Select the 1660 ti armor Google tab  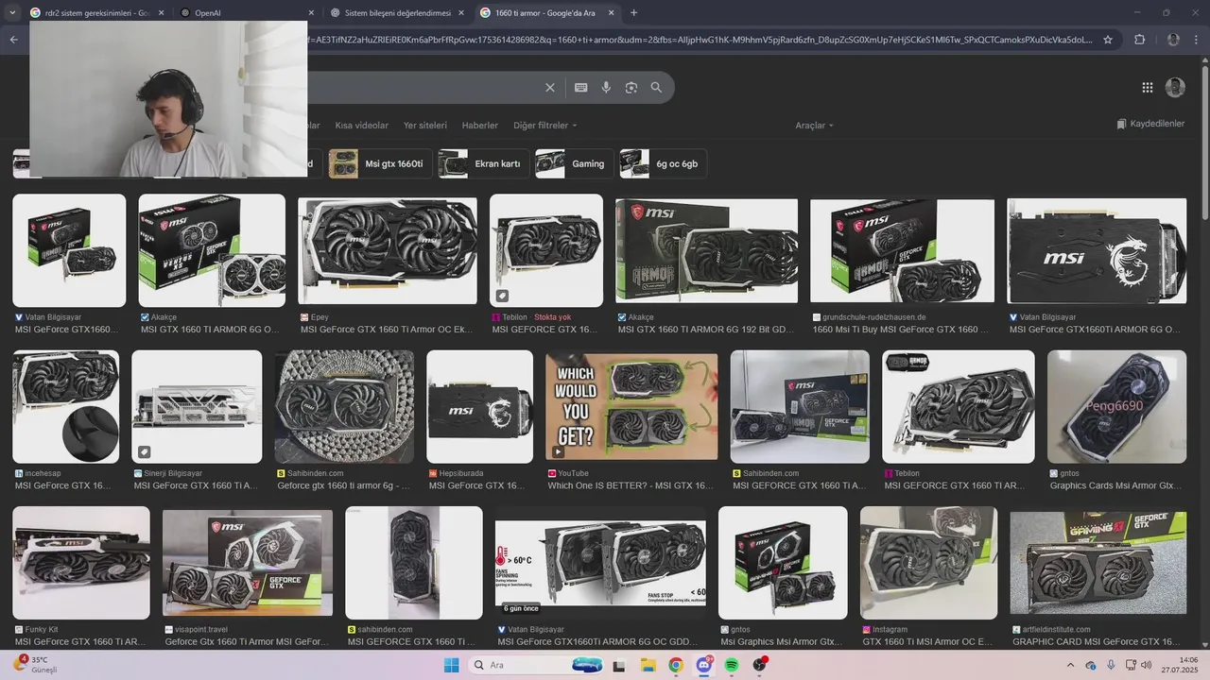548,13
